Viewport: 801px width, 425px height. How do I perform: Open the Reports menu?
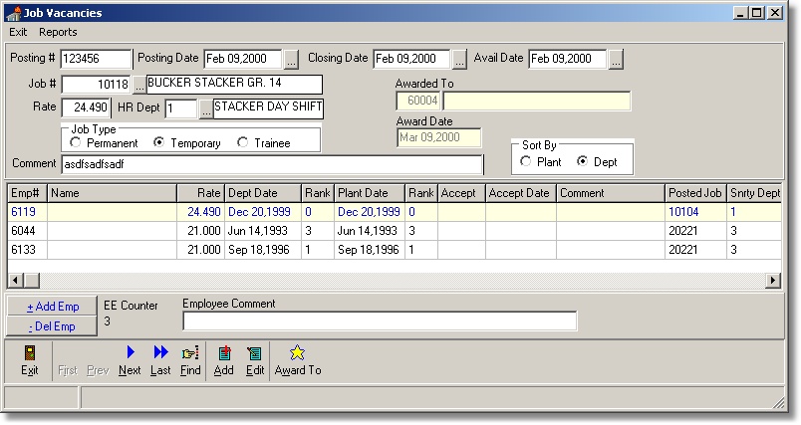click(x=58, y=33)
